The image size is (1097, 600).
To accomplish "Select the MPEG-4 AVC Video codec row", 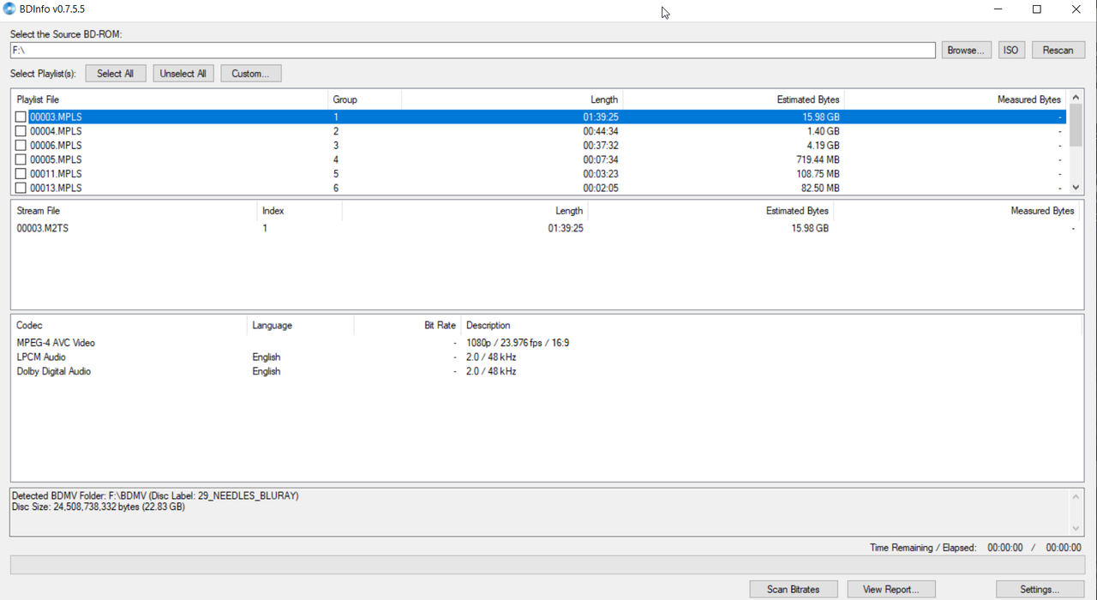I will coord(547,343).
